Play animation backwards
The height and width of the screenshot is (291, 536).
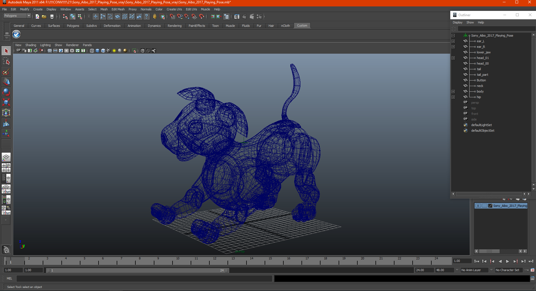click(x=500, y=261)
